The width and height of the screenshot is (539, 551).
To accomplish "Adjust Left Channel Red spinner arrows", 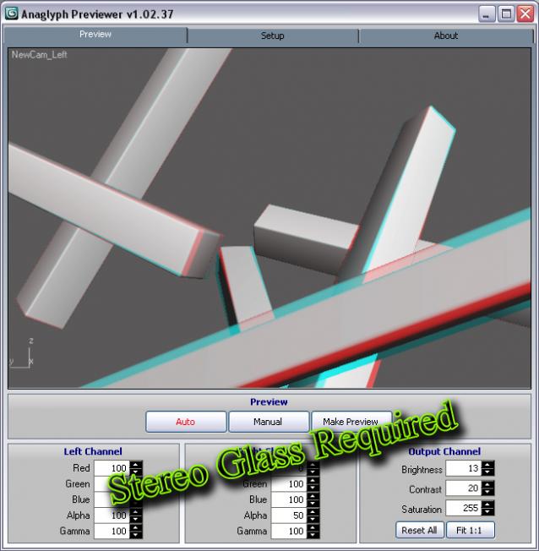I will (x=136, y=468).
